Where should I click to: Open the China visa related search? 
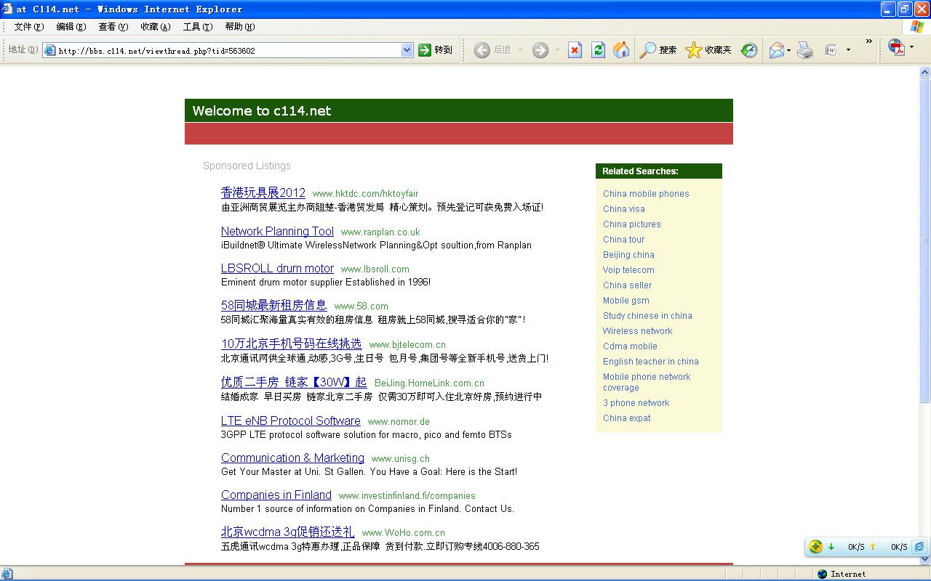pos(624,209)
